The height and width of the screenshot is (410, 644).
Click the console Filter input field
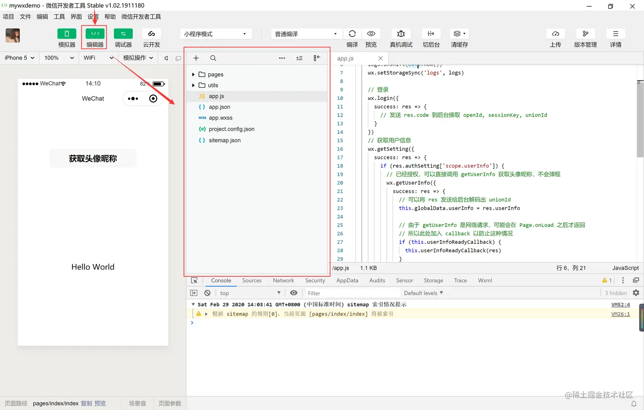(x=352, y=293)
